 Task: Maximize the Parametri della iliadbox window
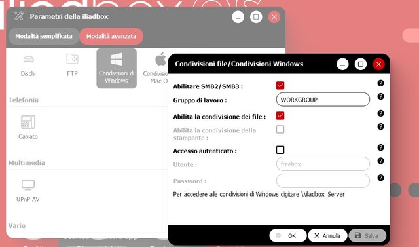tap(256, 17)
